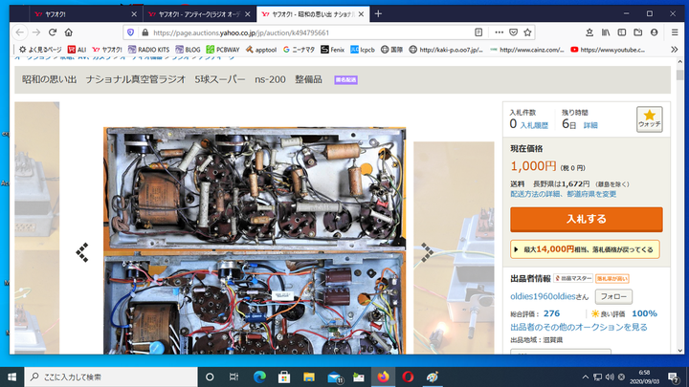Add auction to watch list star
This screenshot has width=689, height=387.
tap(650, 119)
